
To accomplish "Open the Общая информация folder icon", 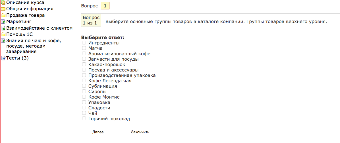I will tap(3, 9).
